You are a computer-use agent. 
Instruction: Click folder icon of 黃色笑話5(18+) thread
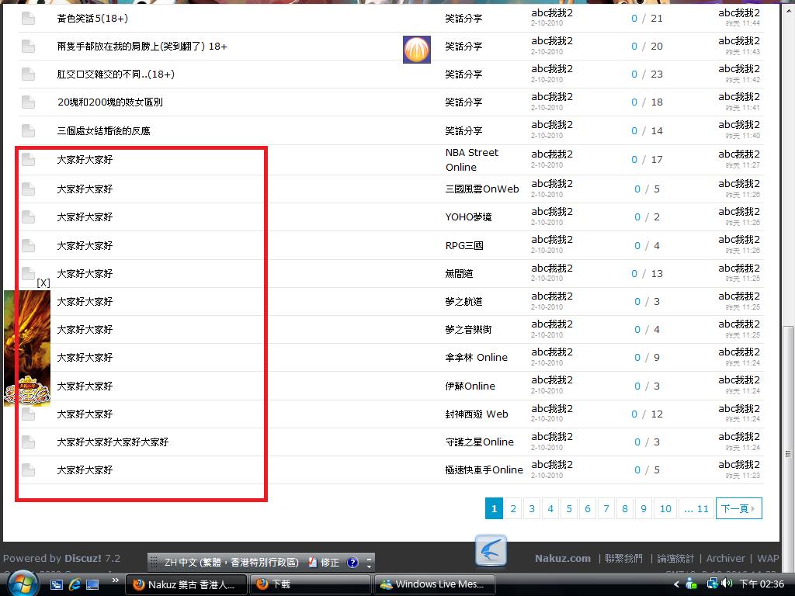click(28, 18)
